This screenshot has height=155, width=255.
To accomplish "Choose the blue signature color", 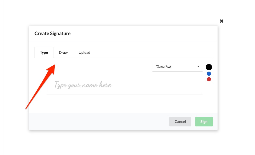I will tap(209, 74).
